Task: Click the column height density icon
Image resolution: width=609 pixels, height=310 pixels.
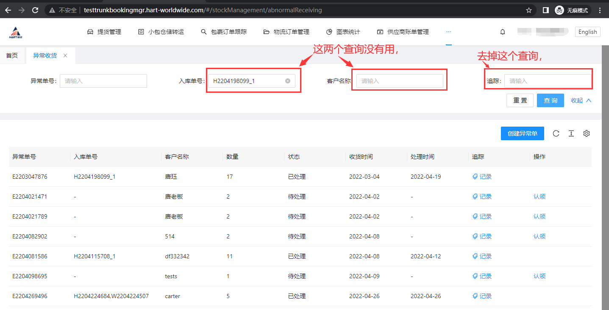Action: point(571,133)
